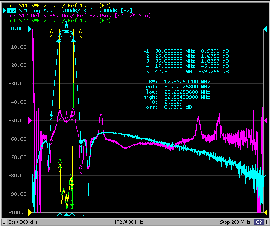Click the yellow reference arrow at -100.0
The height and width of the screenshot is (226, 270).
pos(30,213)
